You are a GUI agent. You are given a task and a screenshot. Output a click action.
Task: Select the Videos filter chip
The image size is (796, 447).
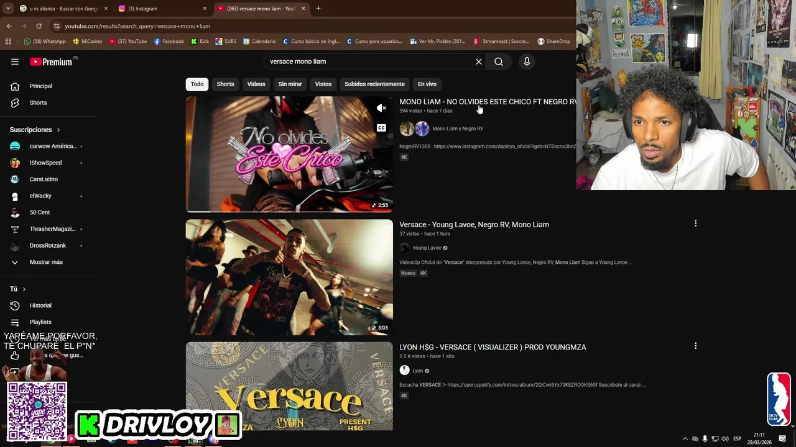pyautogui.click(x=256, y=84)
